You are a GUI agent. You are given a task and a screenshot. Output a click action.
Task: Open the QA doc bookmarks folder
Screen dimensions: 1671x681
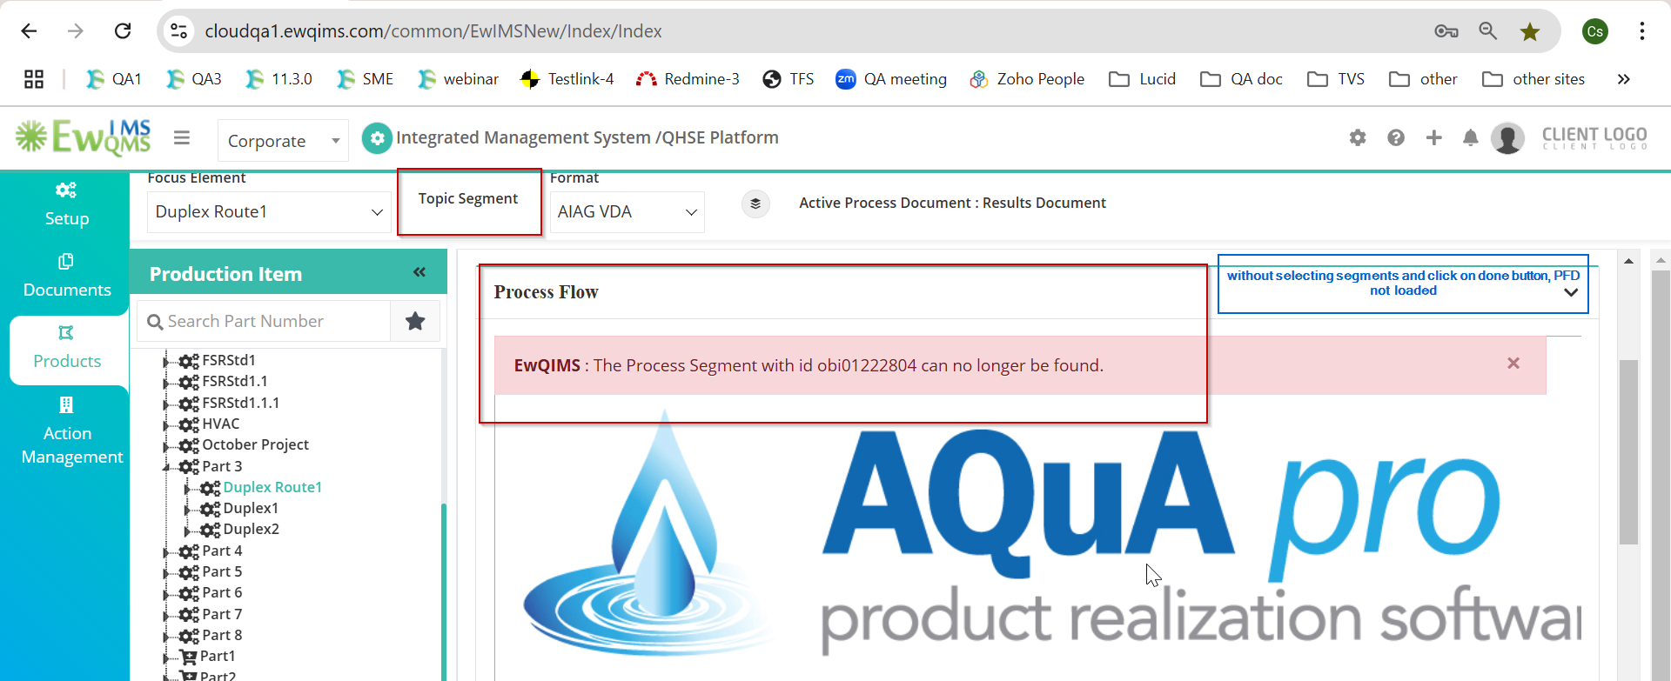(1241, 79)
